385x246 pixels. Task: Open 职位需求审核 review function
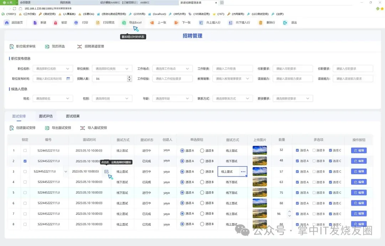pyautogui.click(x=22, y=46)
